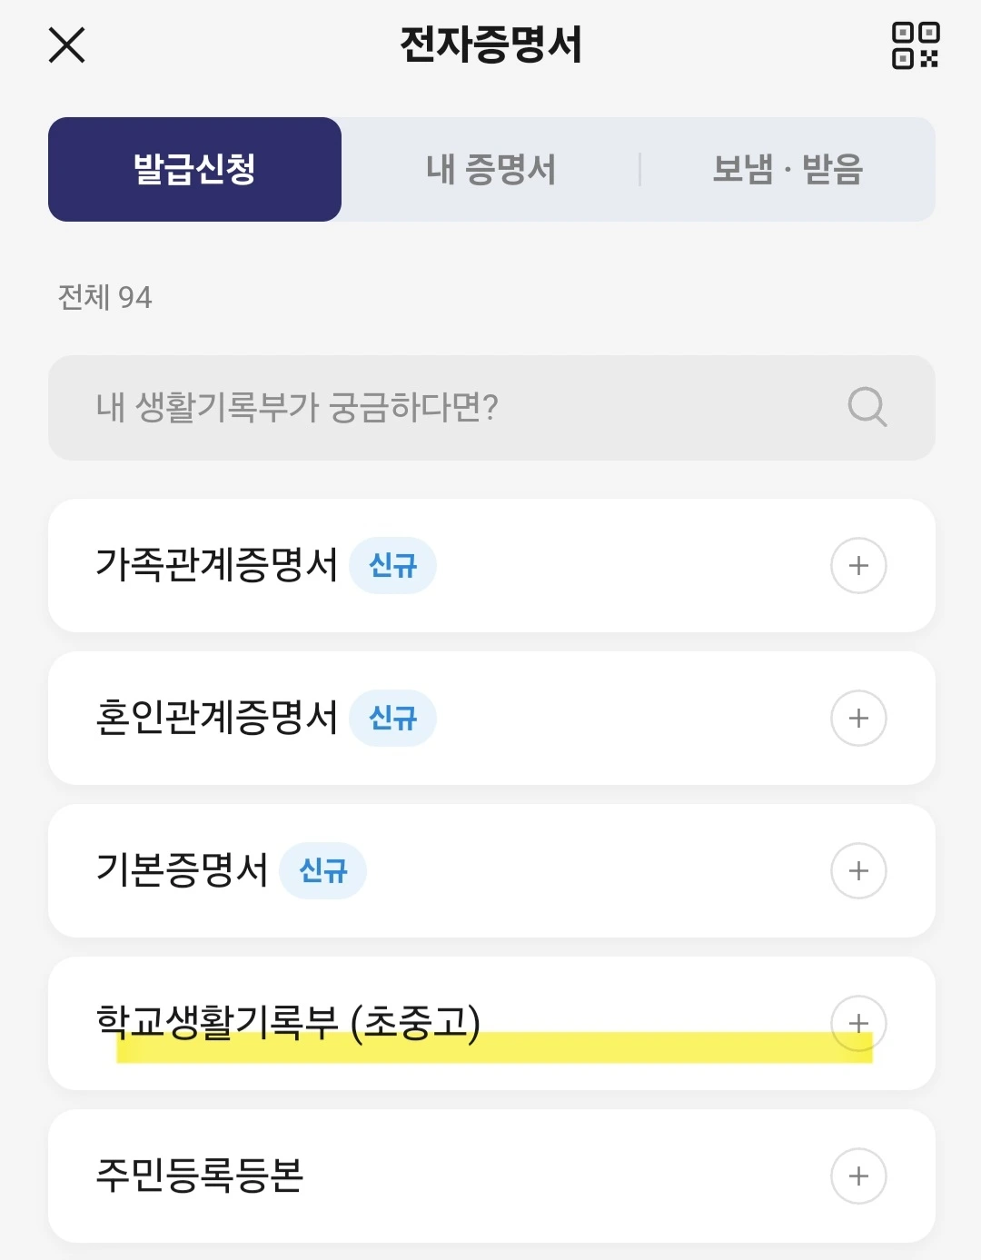Viewport: 981px width, 1260px height.
Task: Add 혼인관계증명서 with its plus icon
Action: click(x=858, y=718)
